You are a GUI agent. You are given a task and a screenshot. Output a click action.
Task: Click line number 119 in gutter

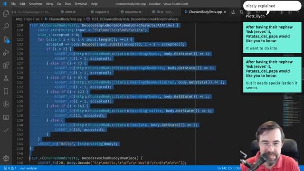[20, 25]
